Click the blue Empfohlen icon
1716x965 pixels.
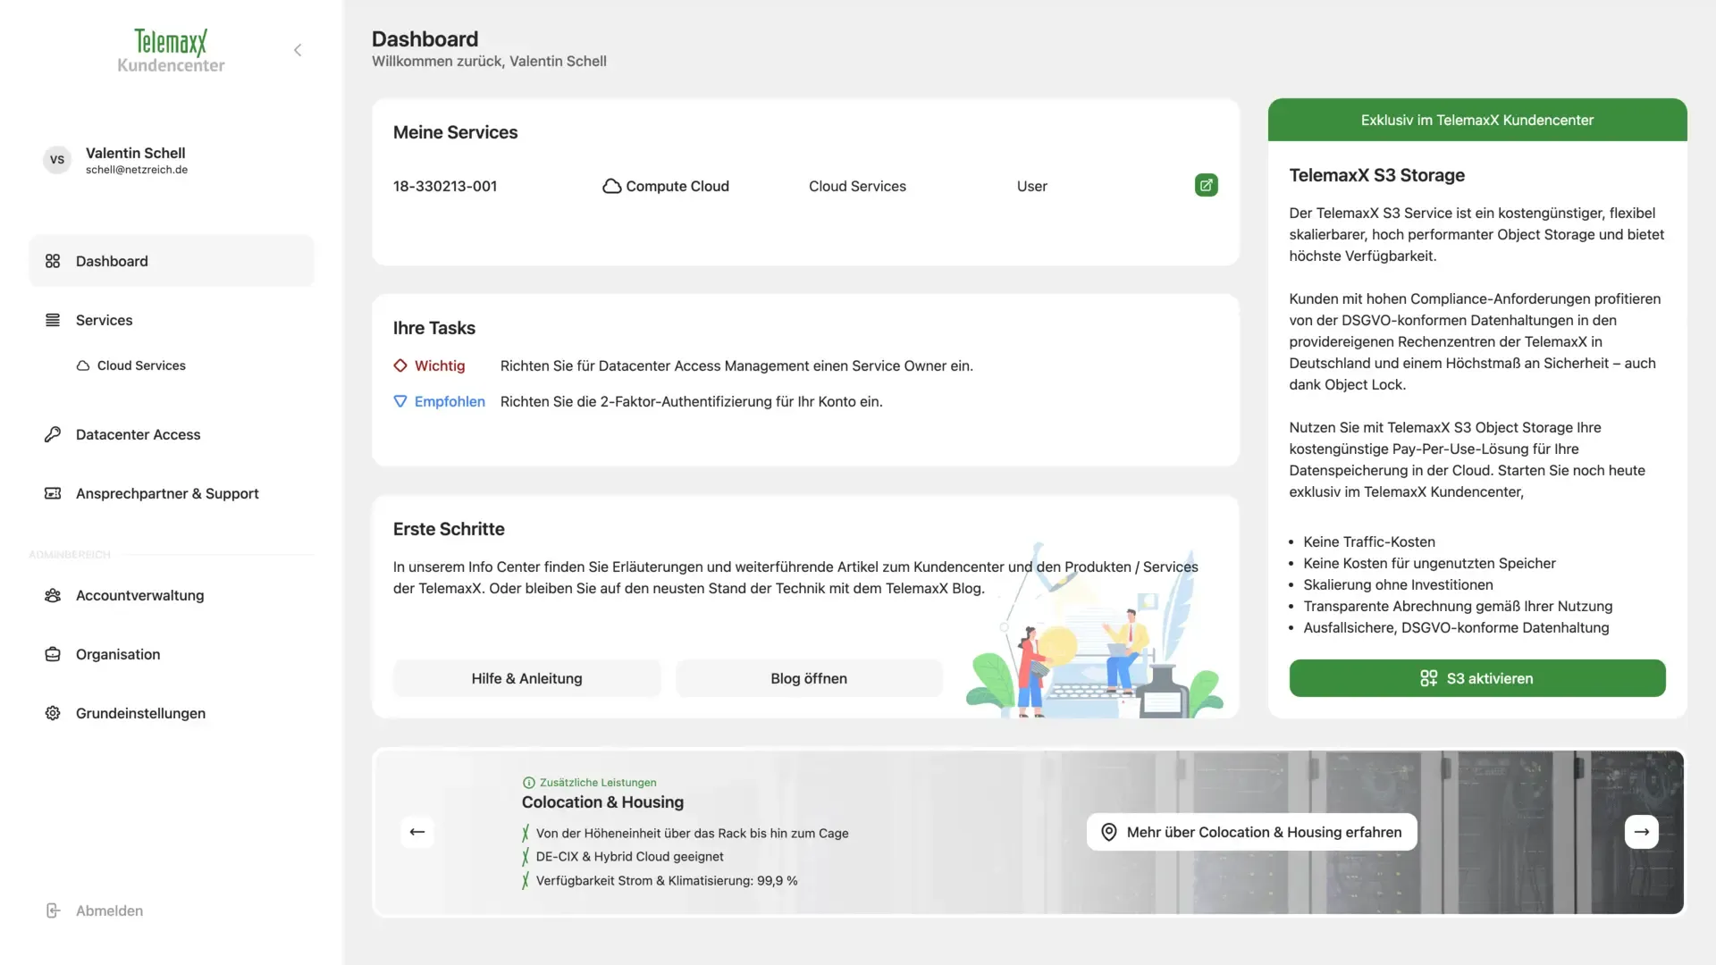click(x=400, y=401)
